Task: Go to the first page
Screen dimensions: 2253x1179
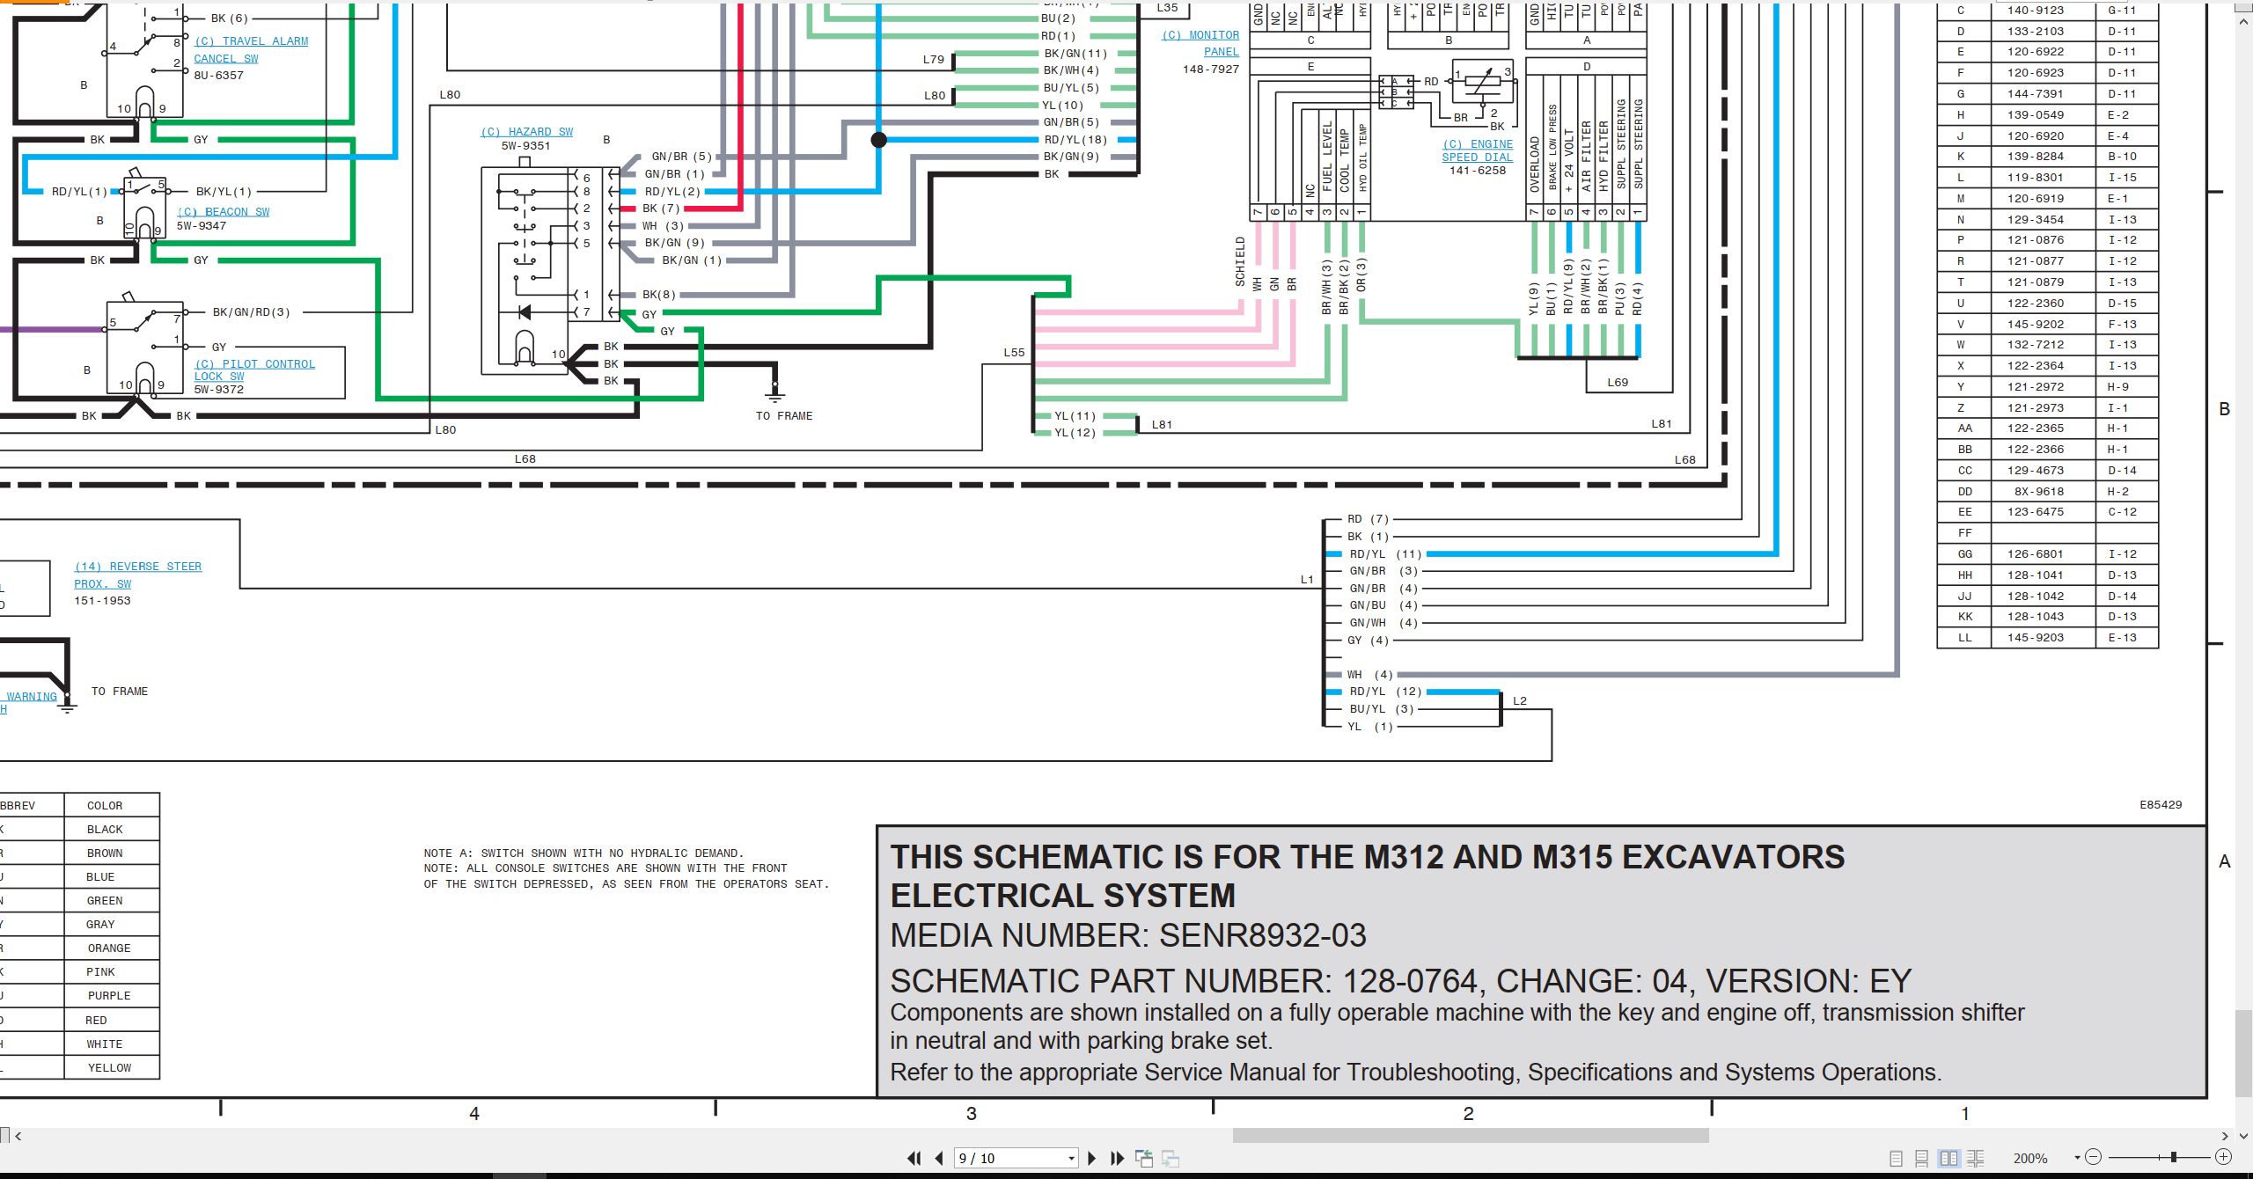Action: tap(914, 1158)
